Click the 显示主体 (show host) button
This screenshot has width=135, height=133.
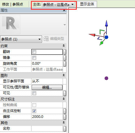[87, 4]
